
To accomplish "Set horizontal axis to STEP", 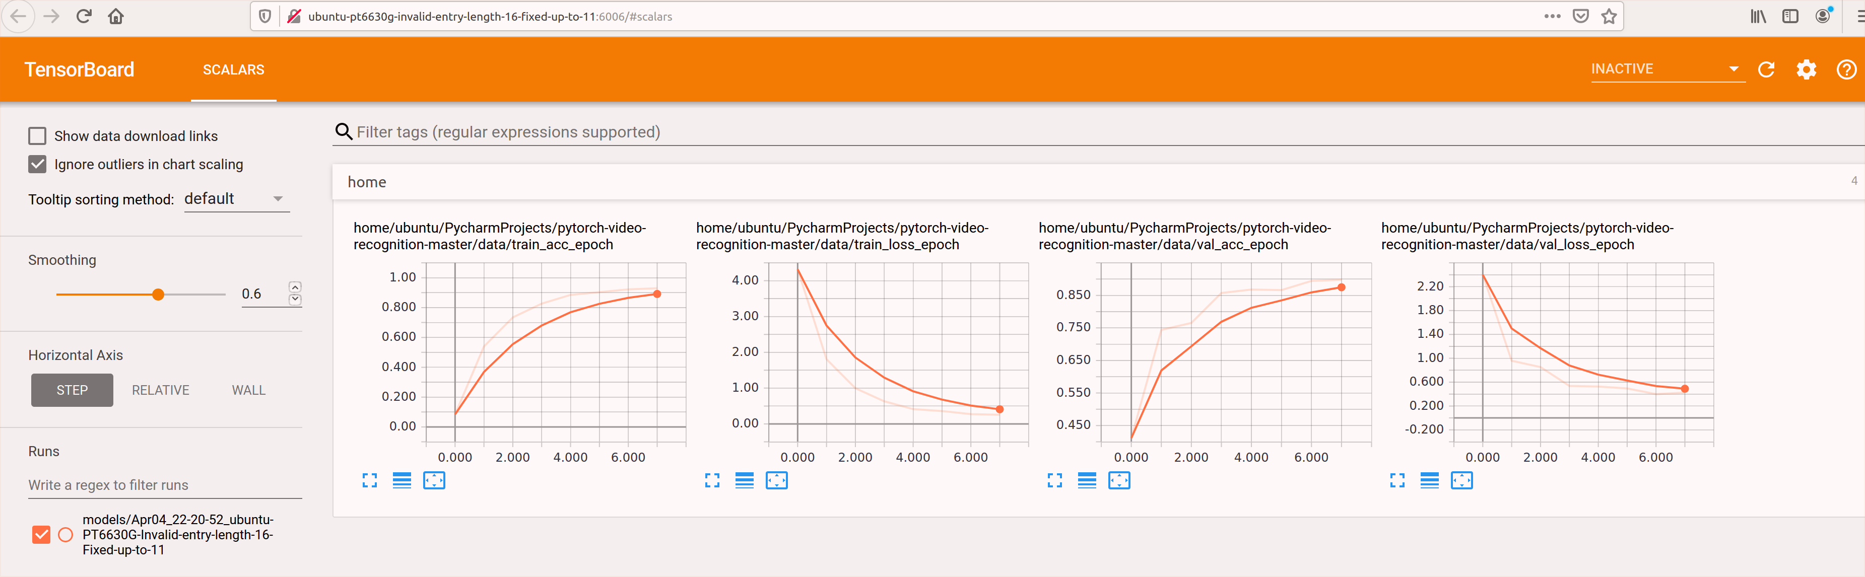I will pyautogui.click(x=72, y=390).
